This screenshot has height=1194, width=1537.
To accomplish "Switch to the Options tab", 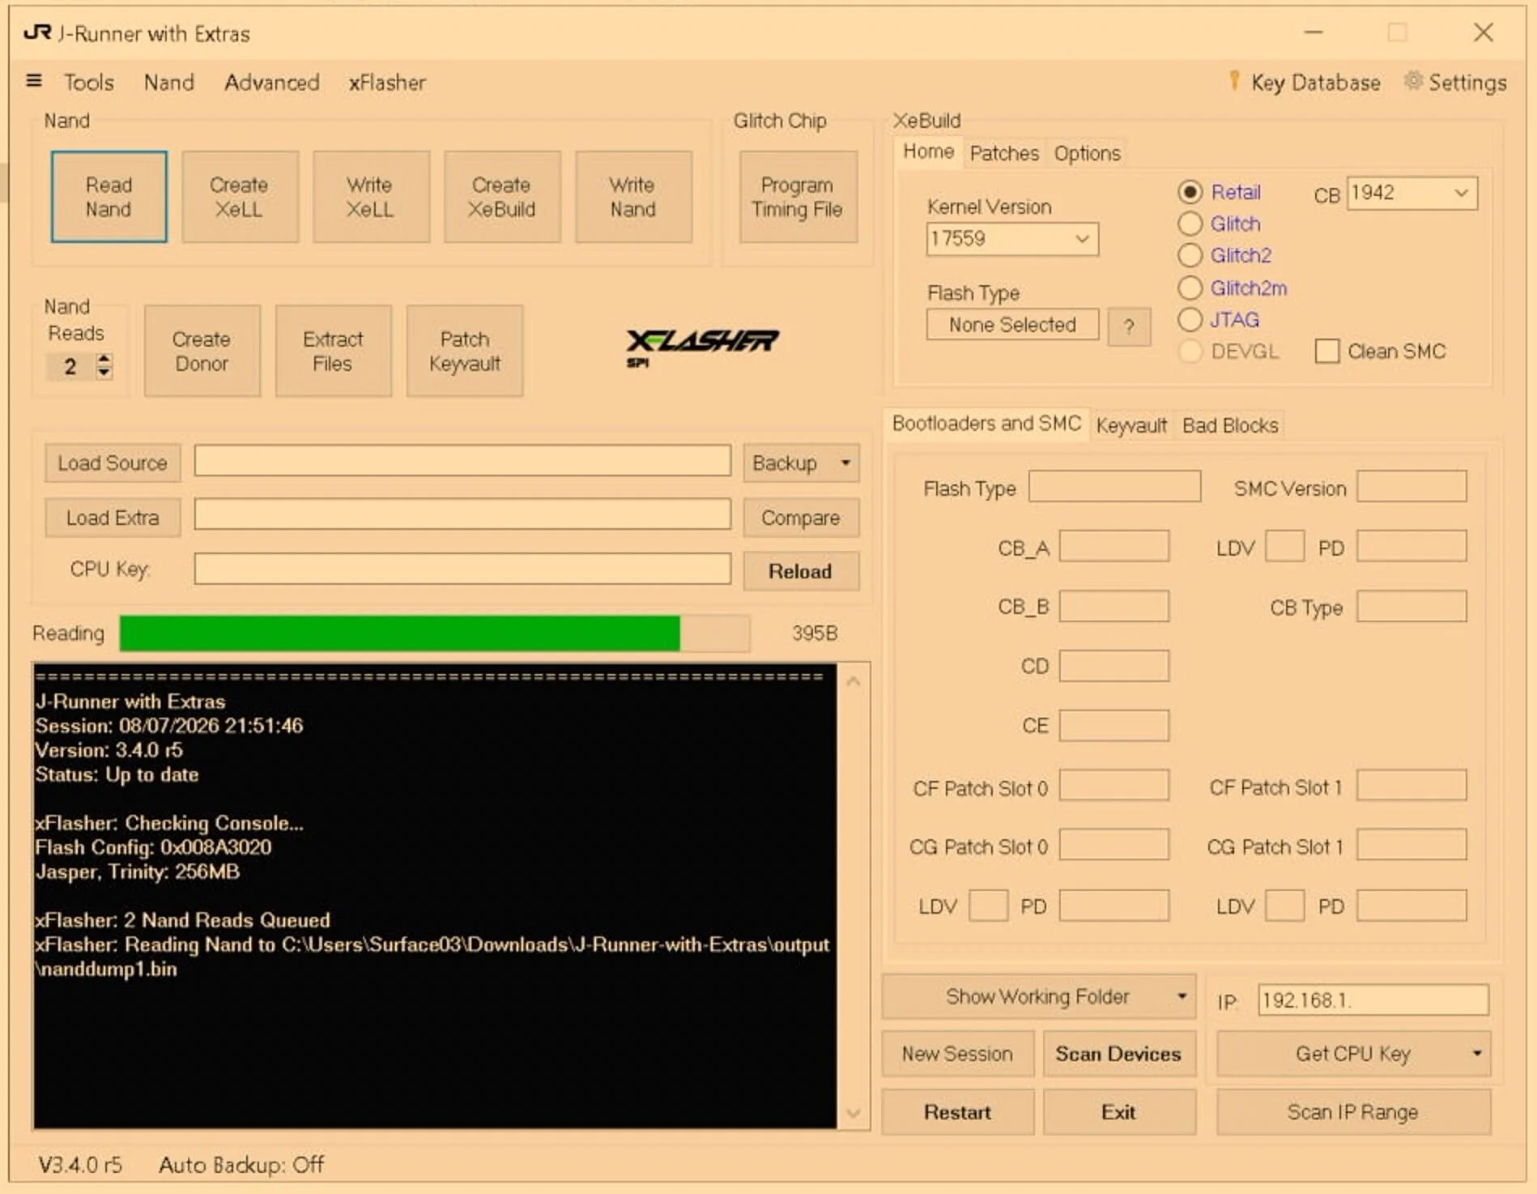I will [1088, 153].
